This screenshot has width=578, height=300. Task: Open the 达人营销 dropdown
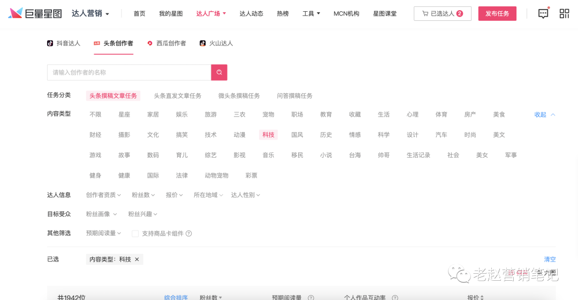(x=90, y=14)
